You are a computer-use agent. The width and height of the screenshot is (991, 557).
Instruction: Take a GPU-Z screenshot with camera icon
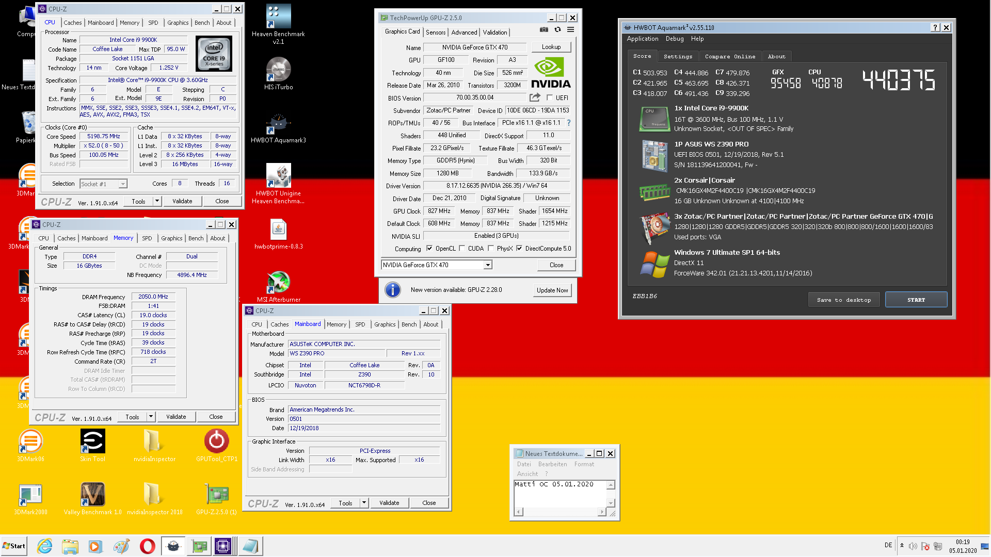coord(544,30)
